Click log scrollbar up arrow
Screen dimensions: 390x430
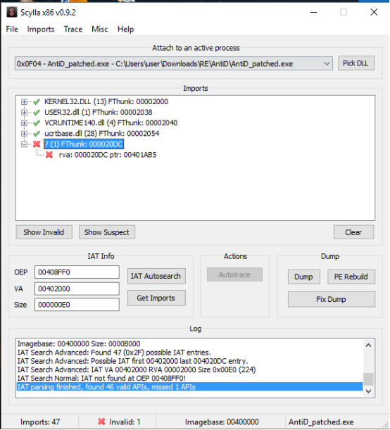pos(368,346)
